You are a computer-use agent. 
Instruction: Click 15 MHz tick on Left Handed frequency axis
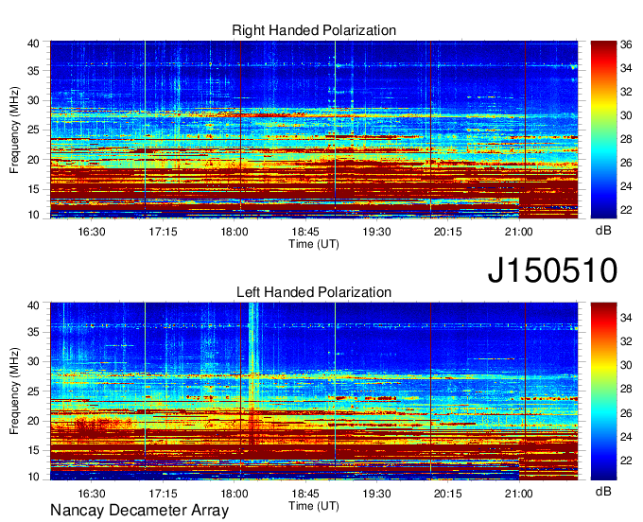33,451
